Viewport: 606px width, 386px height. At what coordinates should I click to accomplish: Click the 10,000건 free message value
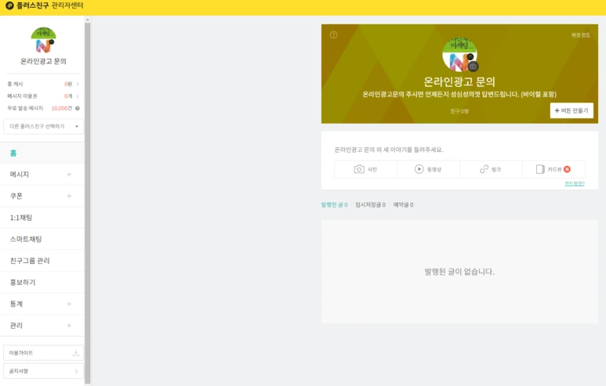62,109
